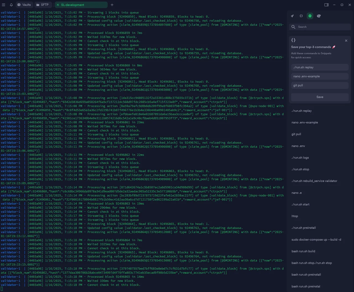Screen dimensions: 354x292
Task: Focus the Search field in the side panel
Action: click(320, 27)
